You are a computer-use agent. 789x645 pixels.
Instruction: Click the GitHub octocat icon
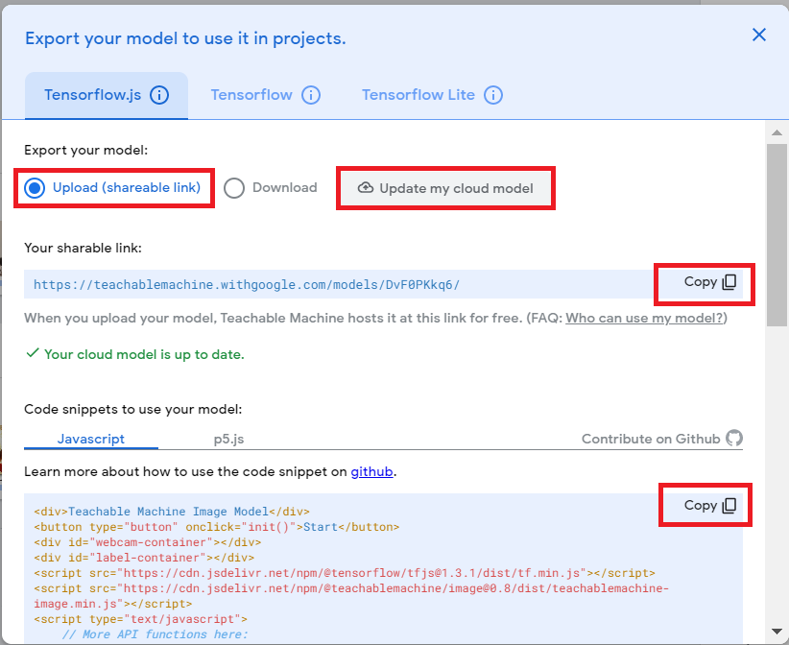(x=734, y=439)
